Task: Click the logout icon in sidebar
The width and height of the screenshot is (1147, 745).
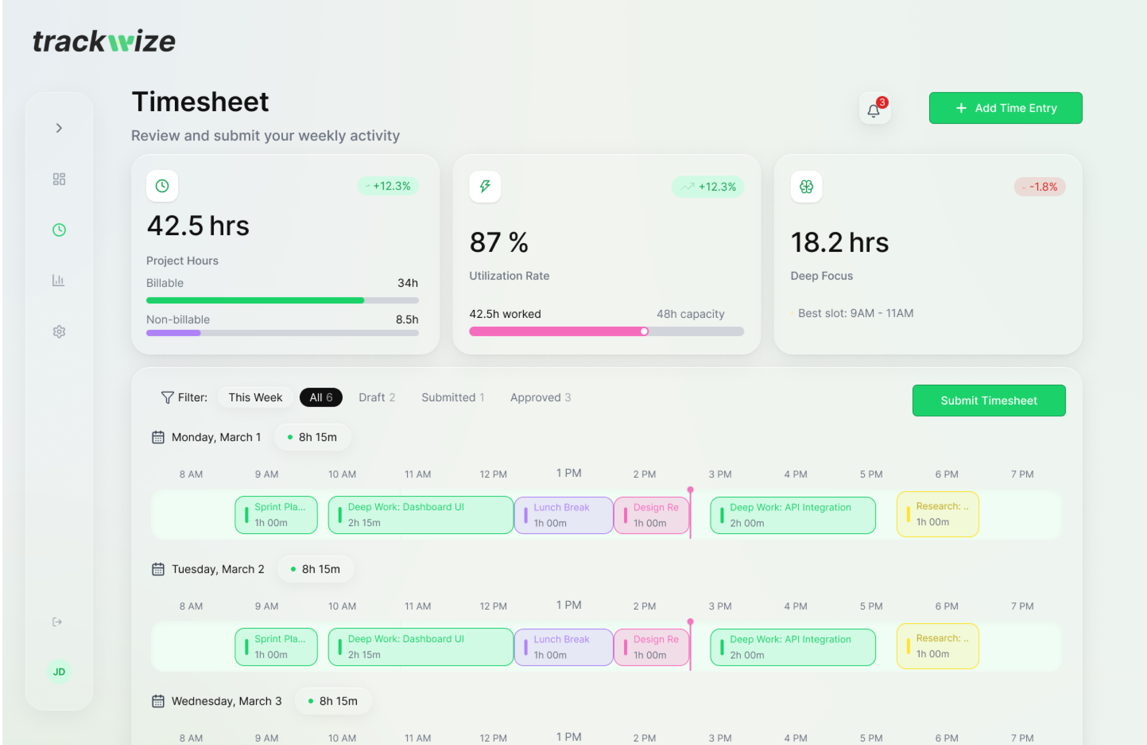Action: (x=57, y=622)
